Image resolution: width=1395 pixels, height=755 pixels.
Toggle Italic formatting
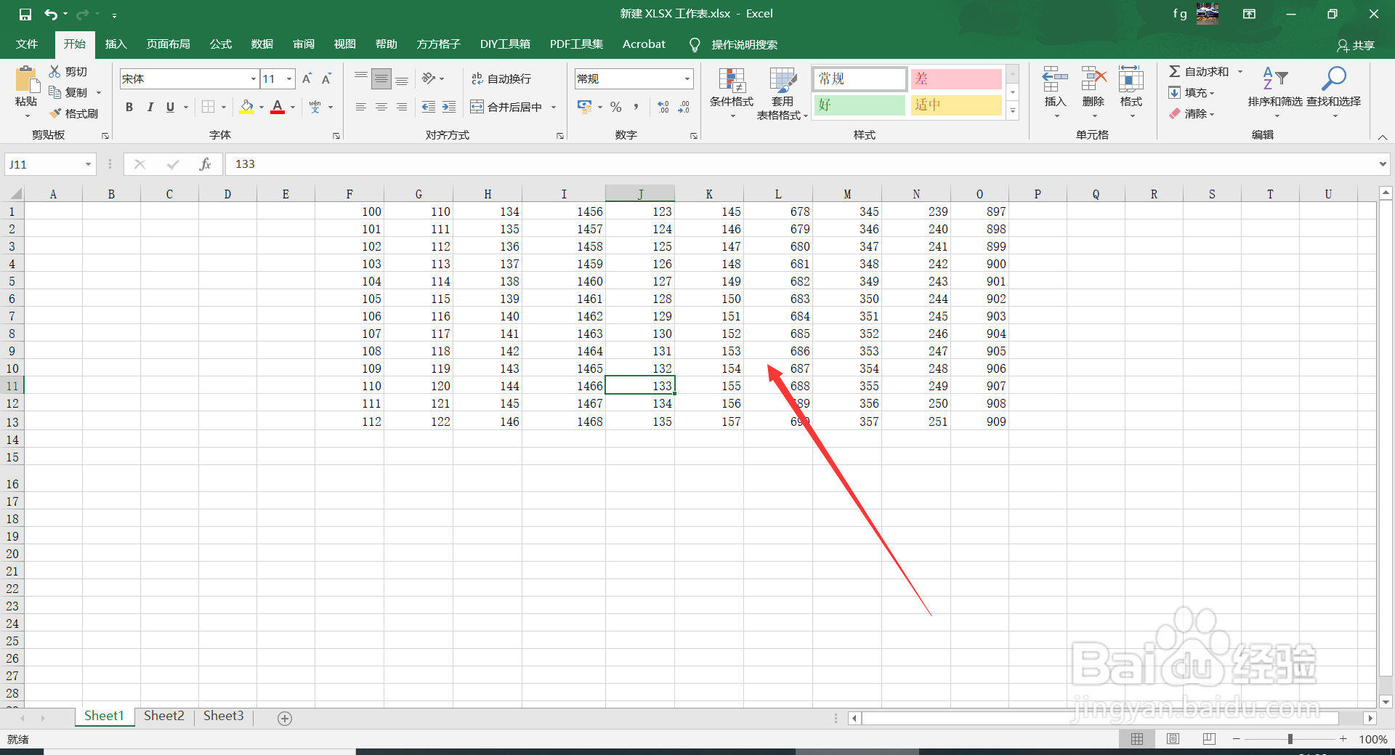[150, 107]
